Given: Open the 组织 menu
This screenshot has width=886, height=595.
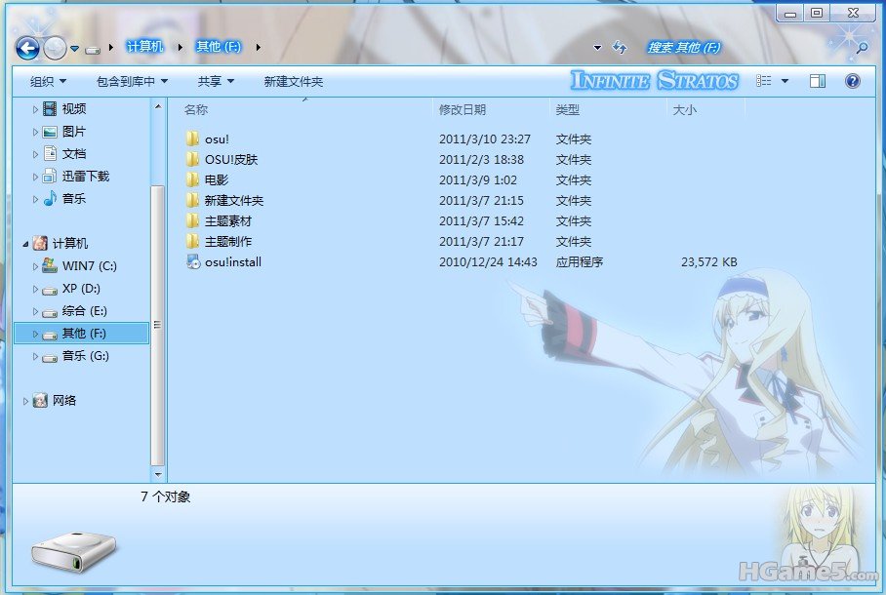Looking at the screenshot, I should tap(48, 81).
